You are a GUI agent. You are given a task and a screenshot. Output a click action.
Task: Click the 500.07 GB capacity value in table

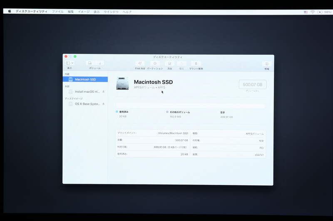(x=181, y=140)
